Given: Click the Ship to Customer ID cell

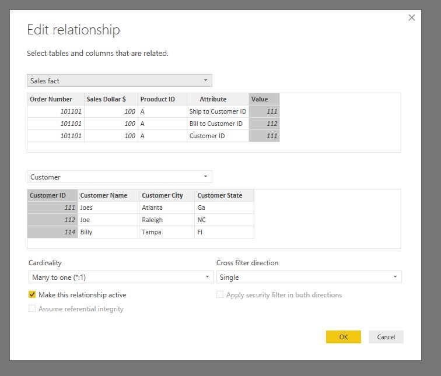Looking at the screenshot, I should 218,111.
